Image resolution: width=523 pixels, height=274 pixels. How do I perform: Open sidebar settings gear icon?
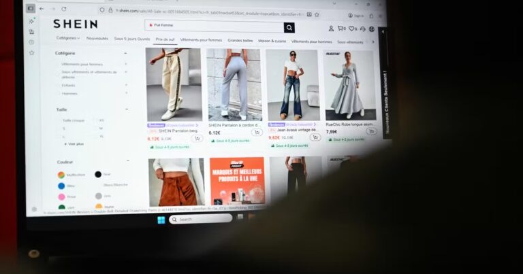tap(34, 209)
